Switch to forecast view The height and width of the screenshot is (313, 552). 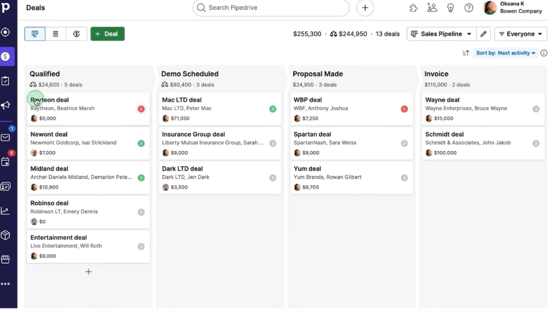pyautogui.click(x=76, y=33)
